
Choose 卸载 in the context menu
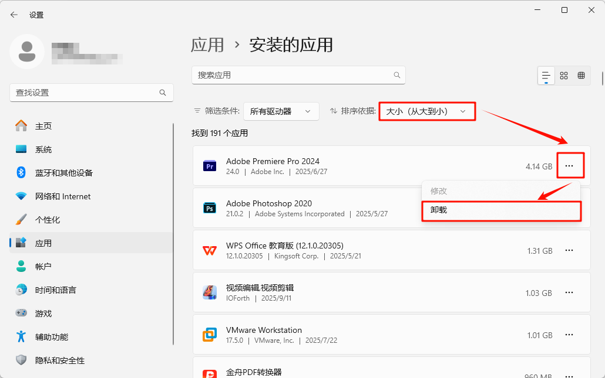coord(501,210)
